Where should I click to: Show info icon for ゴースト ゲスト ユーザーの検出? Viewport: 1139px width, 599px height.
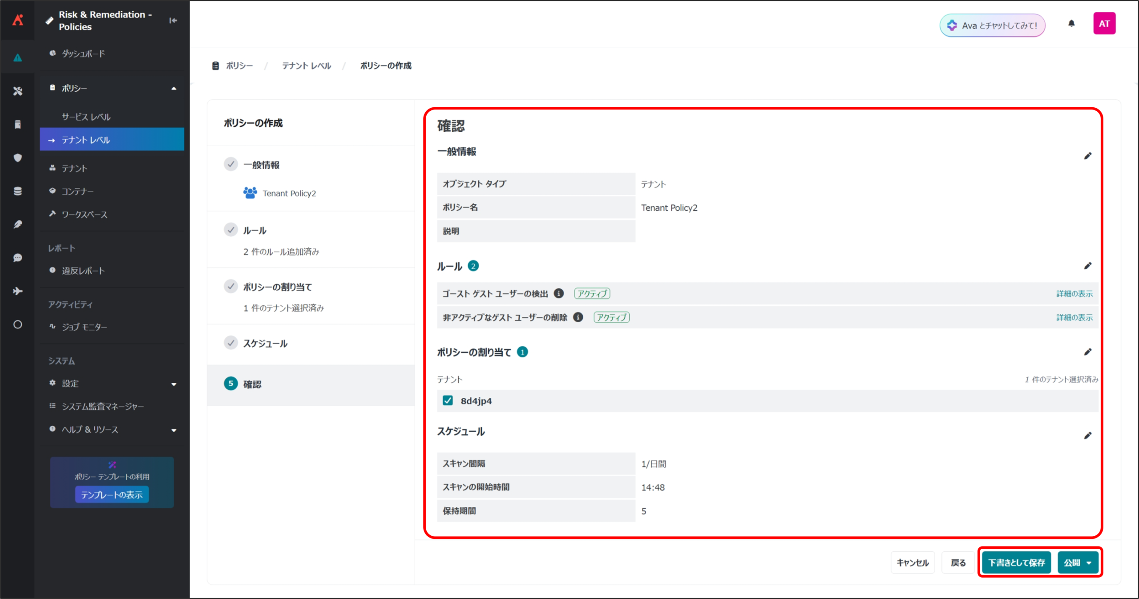coord(559,293)
